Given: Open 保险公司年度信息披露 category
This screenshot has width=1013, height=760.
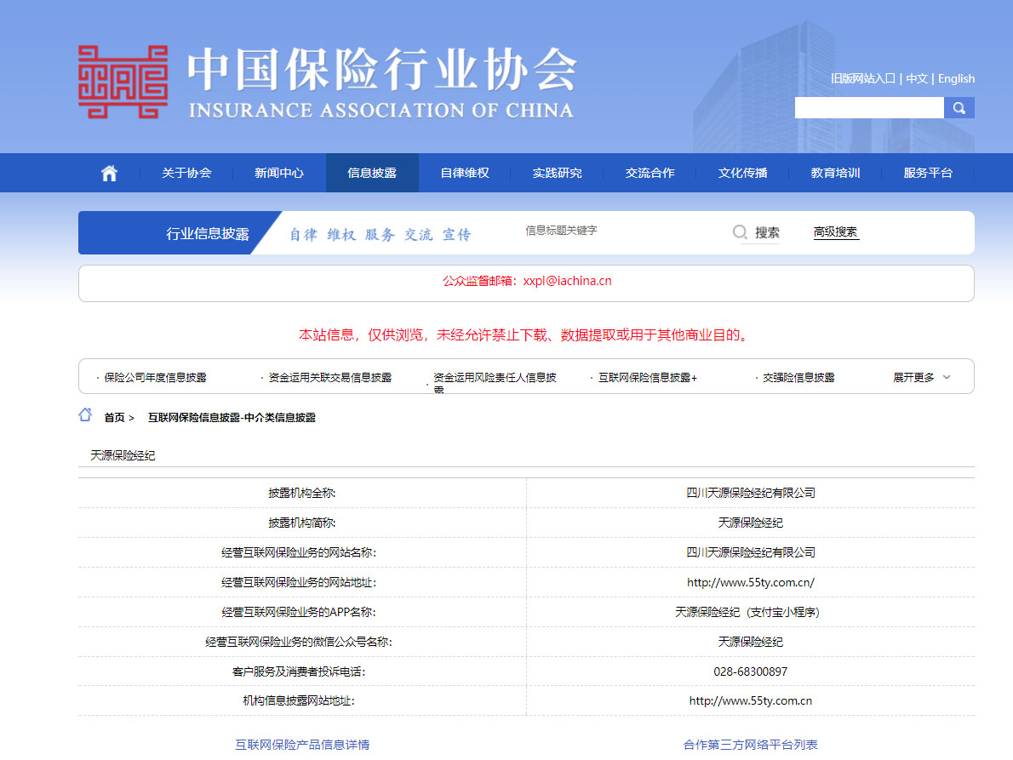Looking at the screenshot, I should coord(155,377).
